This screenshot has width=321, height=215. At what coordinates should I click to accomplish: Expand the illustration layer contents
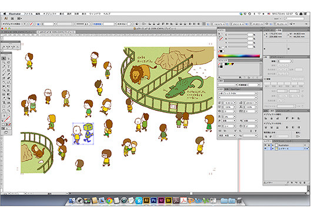[x=273, y=145]
